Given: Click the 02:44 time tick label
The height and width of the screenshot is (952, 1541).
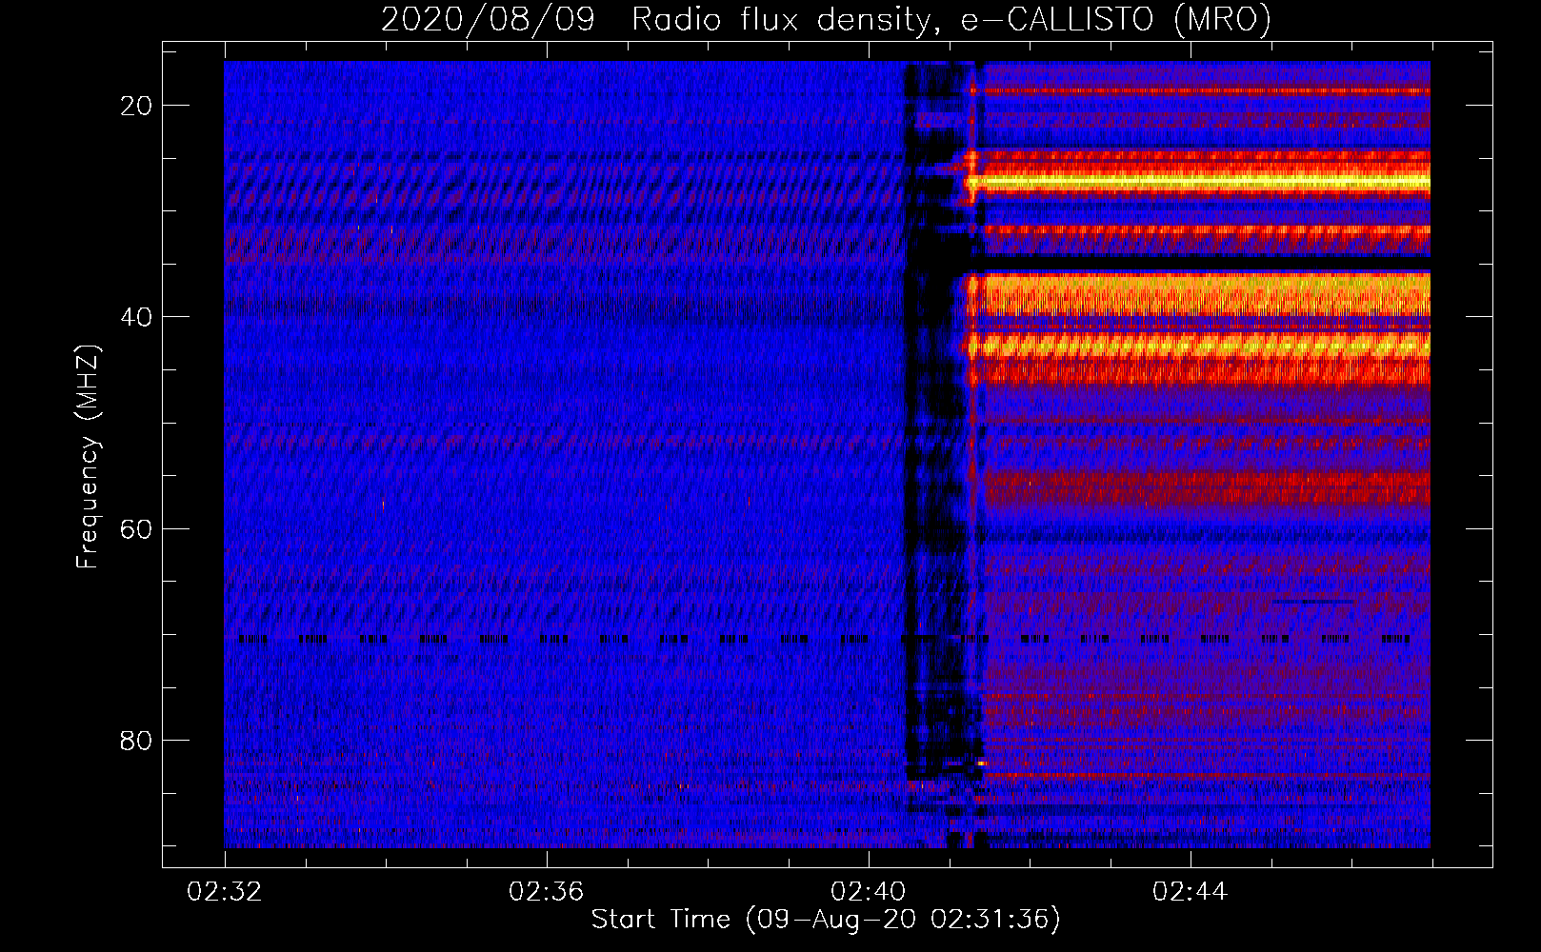Looking at the screenshot, I should pos(1191,892).
